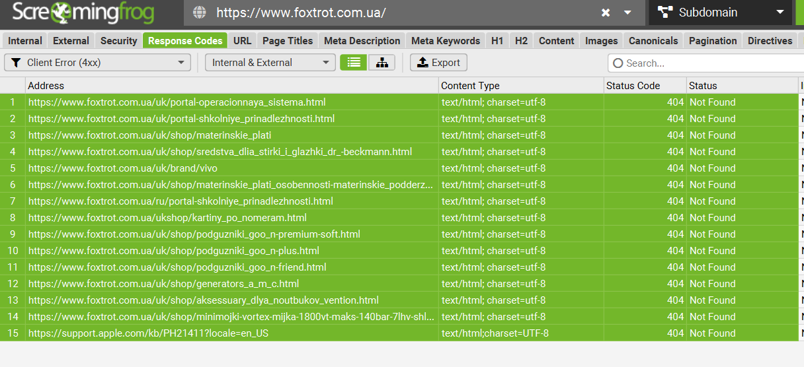Select the Response Codes tab

pyautogui.click(x=185, y=40)
